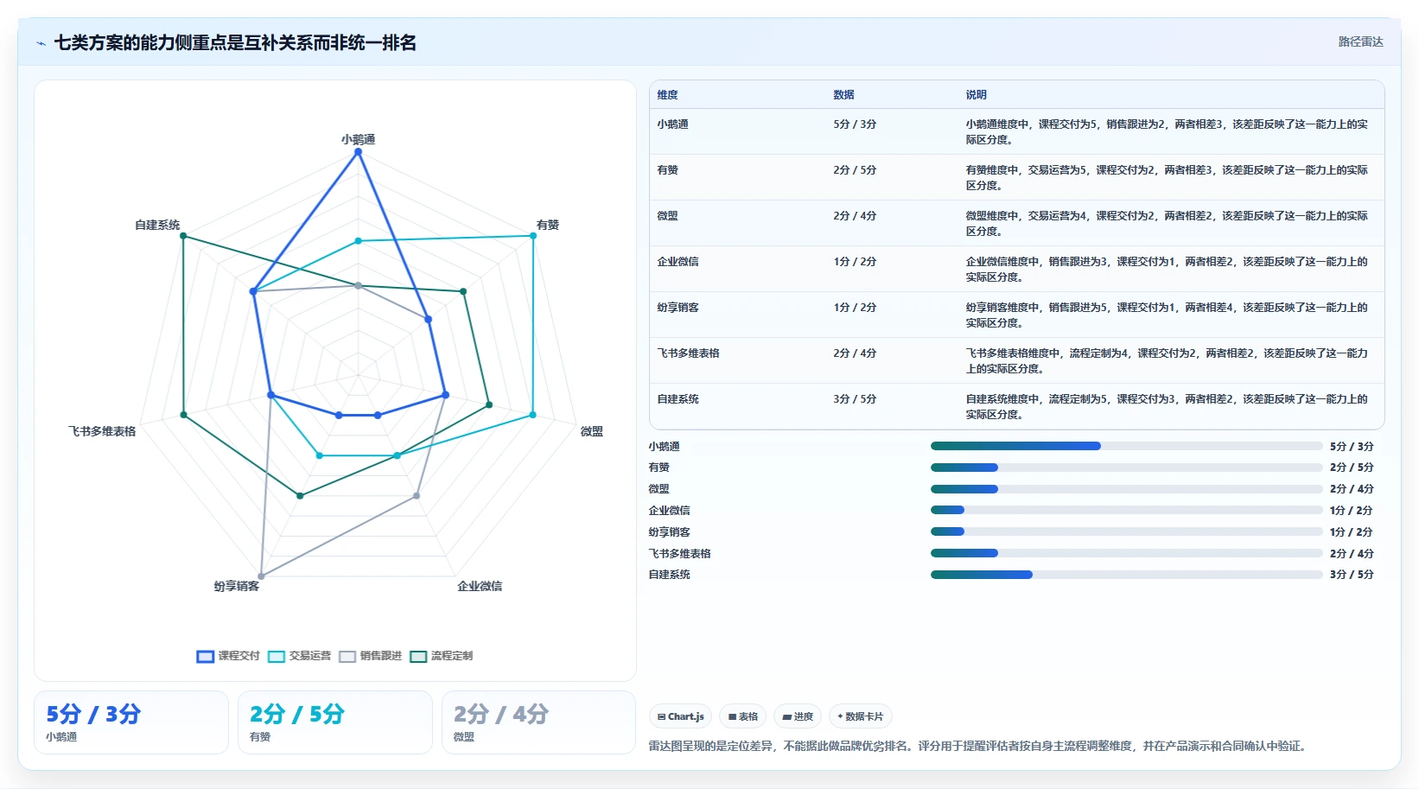Click 5分 / 3分 beside the 小鹅通 progress bar
1419x789 pixels.
[x=1352, y=447]
